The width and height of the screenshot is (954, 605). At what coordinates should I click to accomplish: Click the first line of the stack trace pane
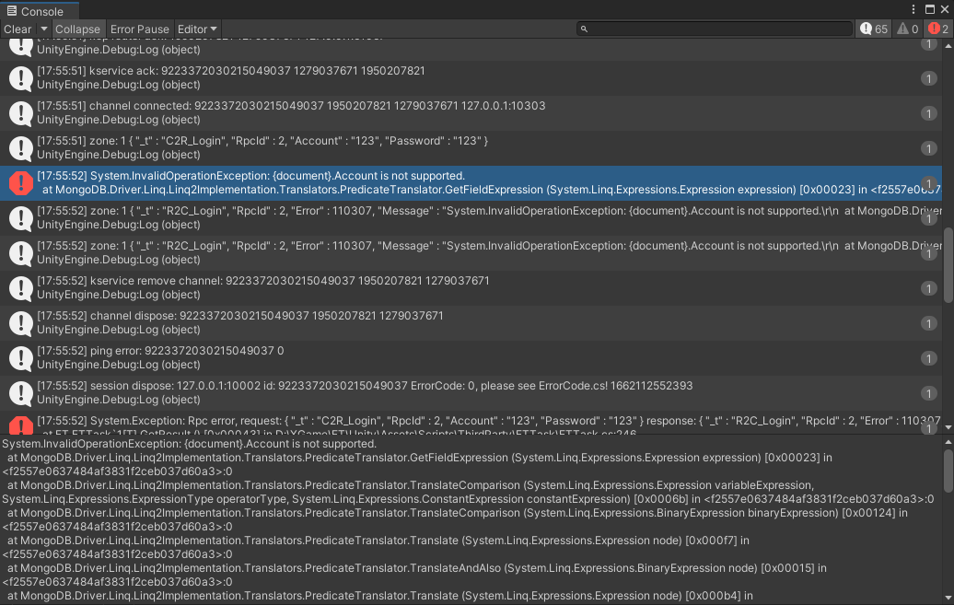pos(189,444)
